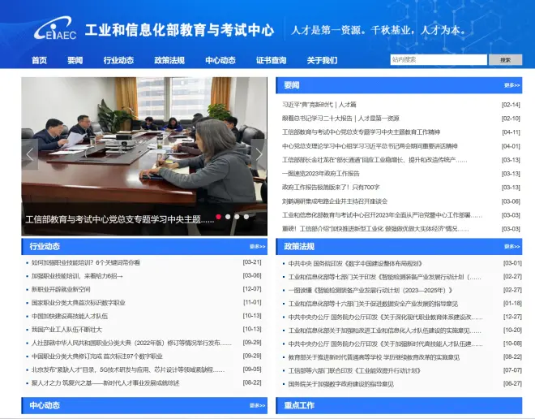The height and width of the screenshot is (419, 535).
Task: Open the 首页 navigation item
Action: [39, 60]
